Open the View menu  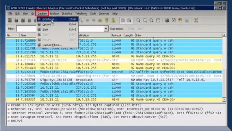pyautogui.click(x=25, y=14)
